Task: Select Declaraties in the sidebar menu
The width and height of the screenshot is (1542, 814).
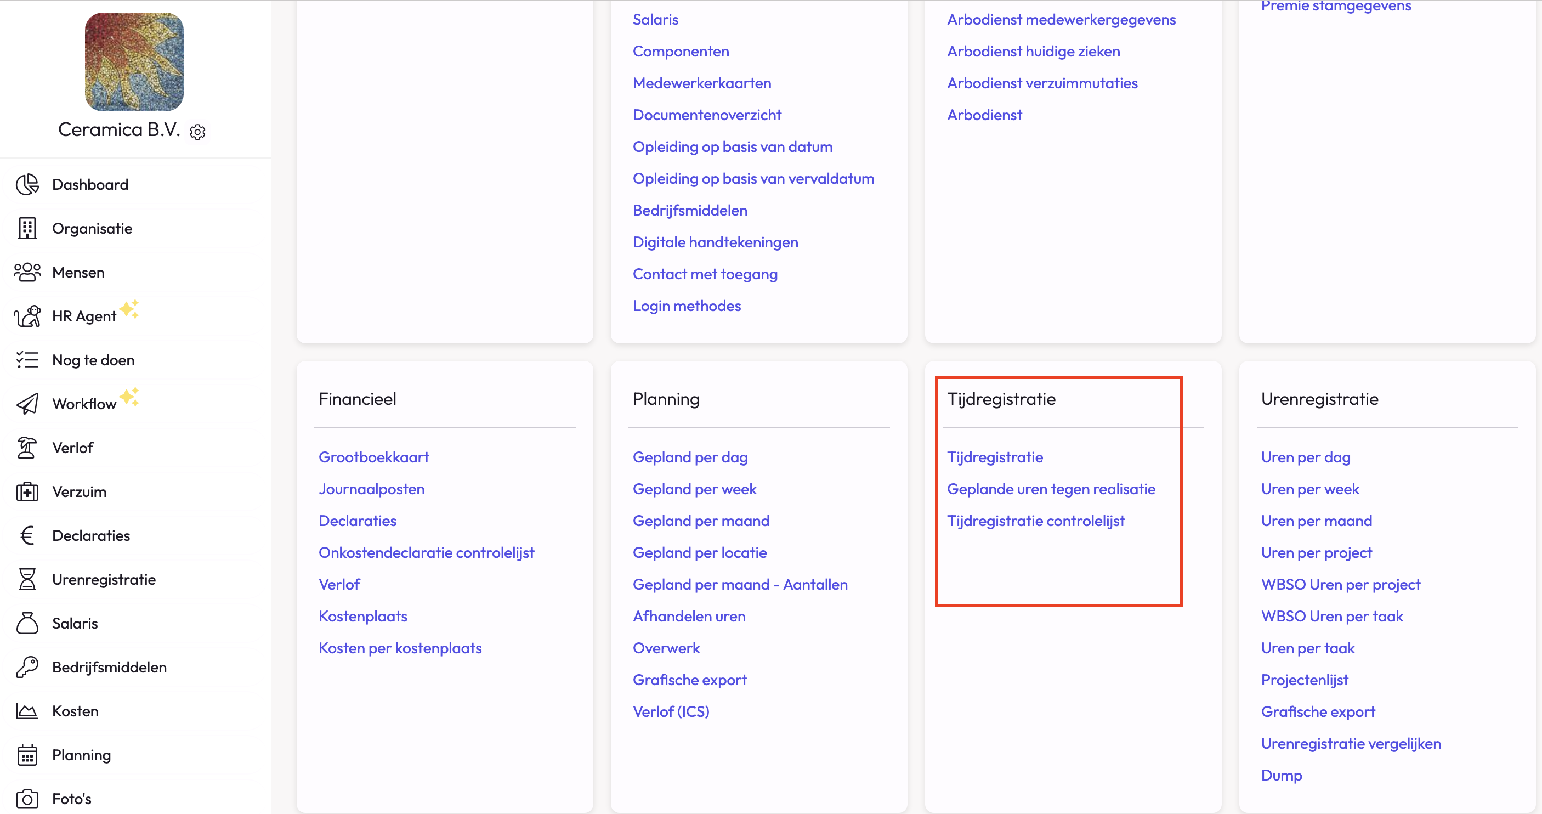Action: 91,535
